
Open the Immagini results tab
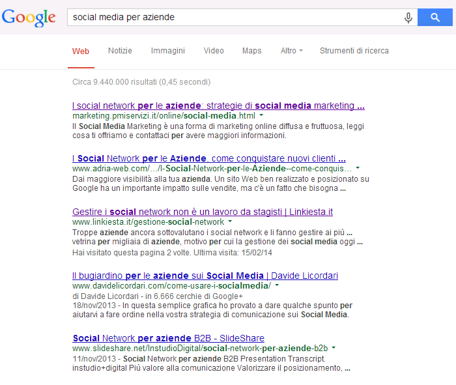167,51
